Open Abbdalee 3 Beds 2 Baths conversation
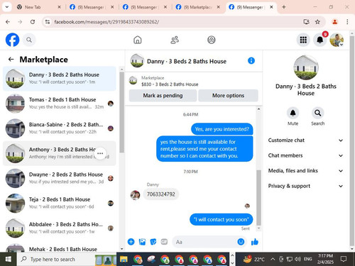This screenshot has width=355, height=266. coord(59,228)
